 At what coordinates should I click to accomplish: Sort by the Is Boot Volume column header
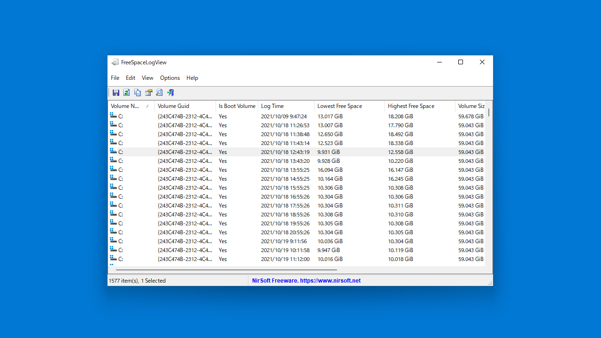click(x=237, y=106)
